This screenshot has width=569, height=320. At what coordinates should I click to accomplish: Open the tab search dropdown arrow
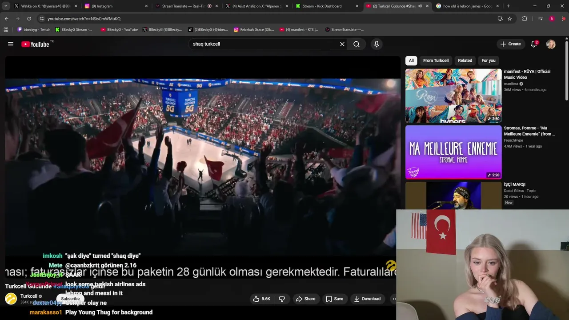(6, 6)
